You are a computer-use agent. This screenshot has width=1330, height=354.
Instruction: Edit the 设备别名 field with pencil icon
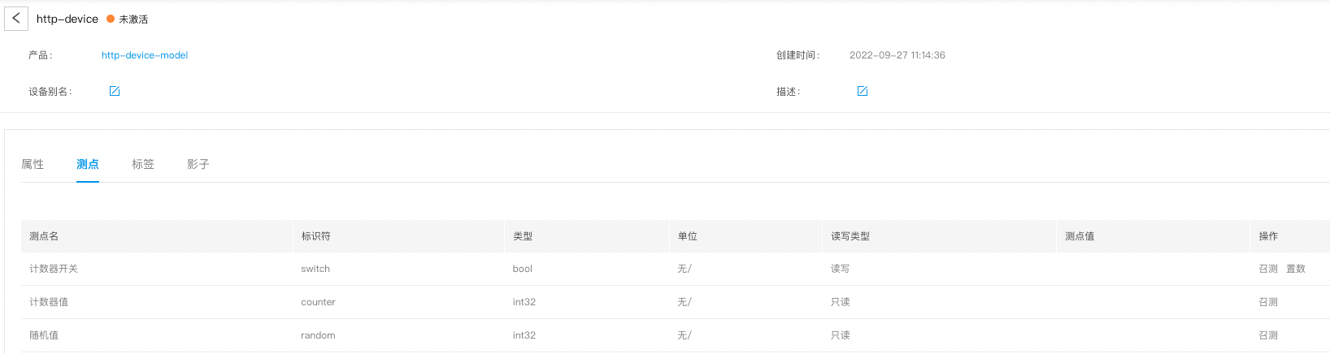pos(115,91)
